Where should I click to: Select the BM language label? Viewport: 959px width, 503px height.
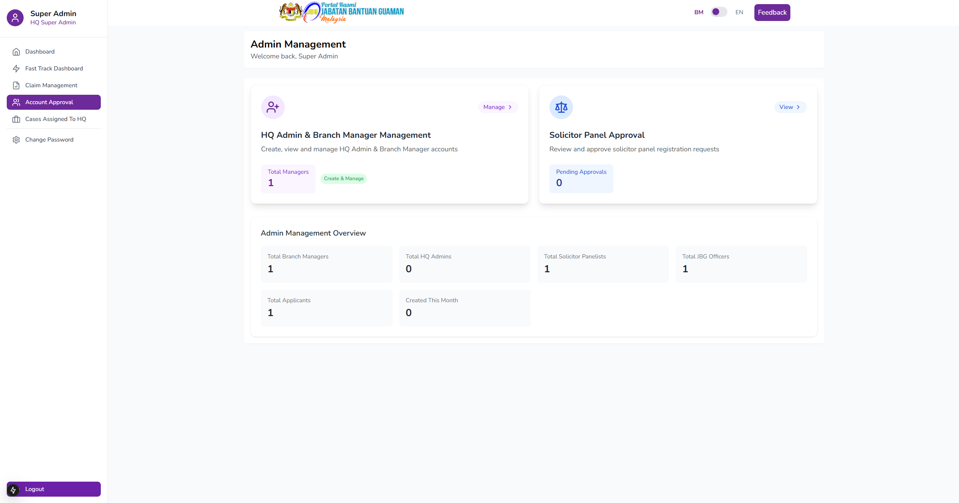point(698,12)
